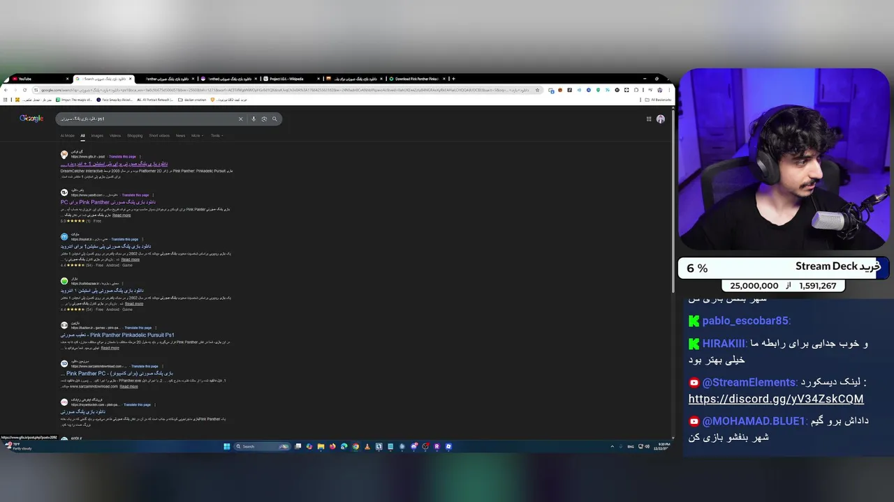Open the discord.gg link in chat overlay

click(776, 399)
